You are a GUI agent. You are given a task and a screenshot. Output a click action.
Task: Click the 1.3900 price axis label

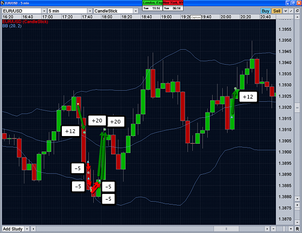coord(285,152)
